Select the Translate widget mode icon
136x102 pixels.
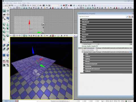(x=23, y=5)
